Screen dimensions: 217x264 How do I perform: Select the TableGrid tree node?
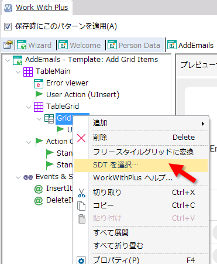tap(63, 107)
